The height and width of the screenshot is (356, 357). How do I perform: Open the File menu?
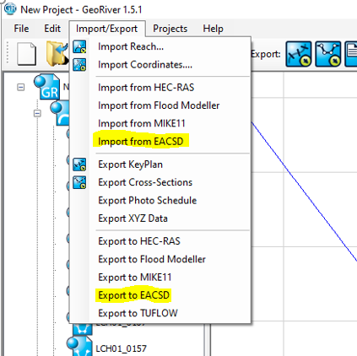click(x=21, y=29)
